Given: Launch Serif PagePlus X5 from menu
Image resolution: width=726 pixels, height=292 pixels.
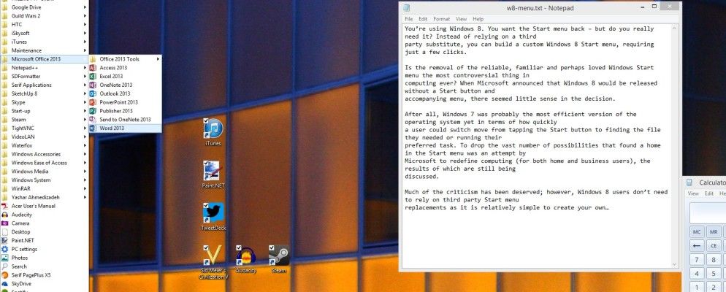Looking at the screenshot, I should (x=44, y=275).
